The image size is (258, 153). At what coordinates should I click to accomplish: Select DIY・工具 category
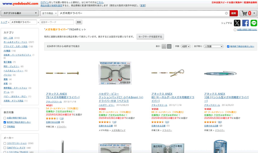[8, 38]
